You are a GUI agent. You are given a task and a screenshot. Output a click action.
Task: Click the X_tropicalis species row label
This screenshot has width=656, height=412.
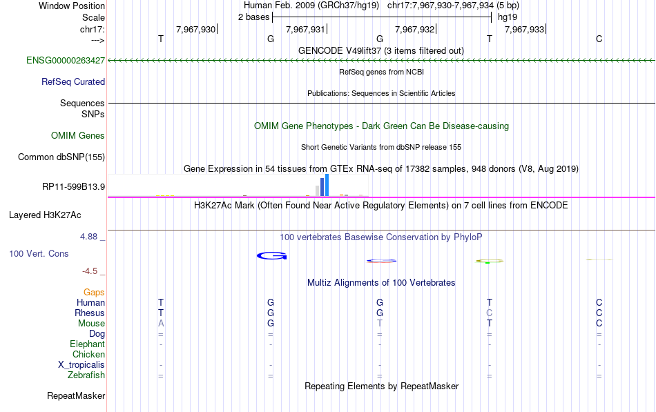81,365
